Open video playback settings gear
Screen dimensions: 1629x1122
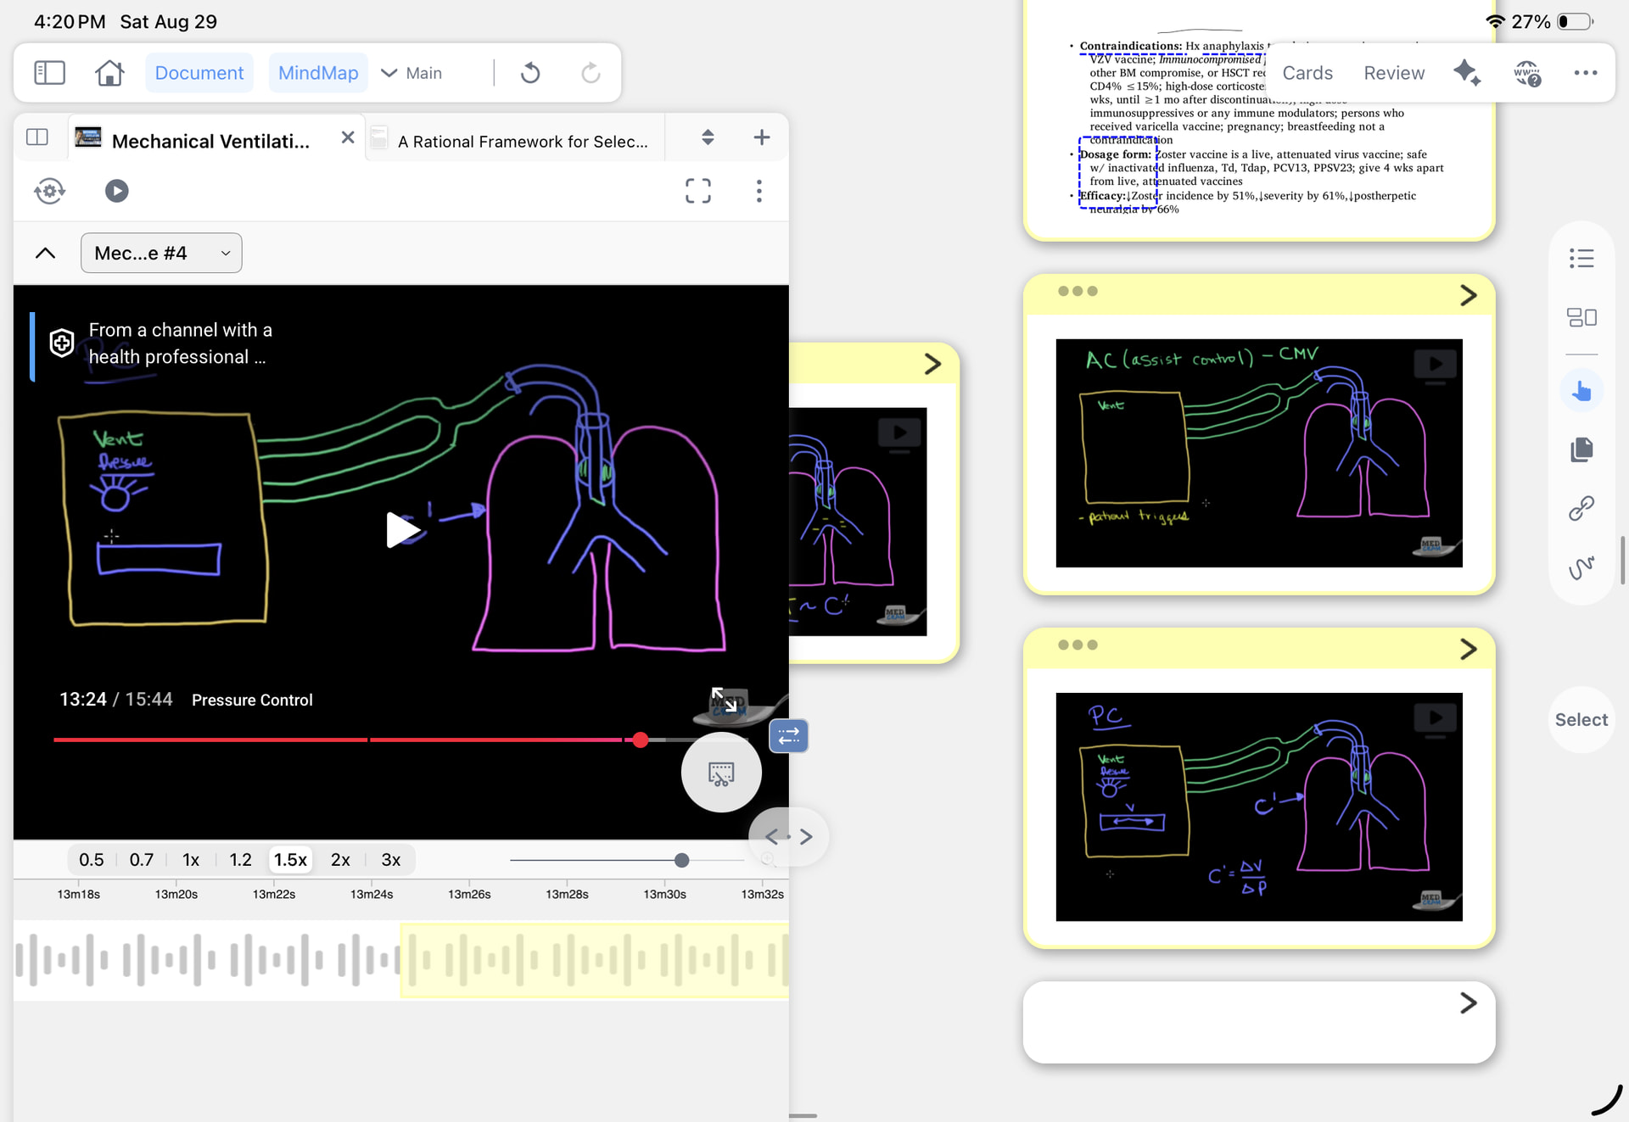tap(50, 191)
